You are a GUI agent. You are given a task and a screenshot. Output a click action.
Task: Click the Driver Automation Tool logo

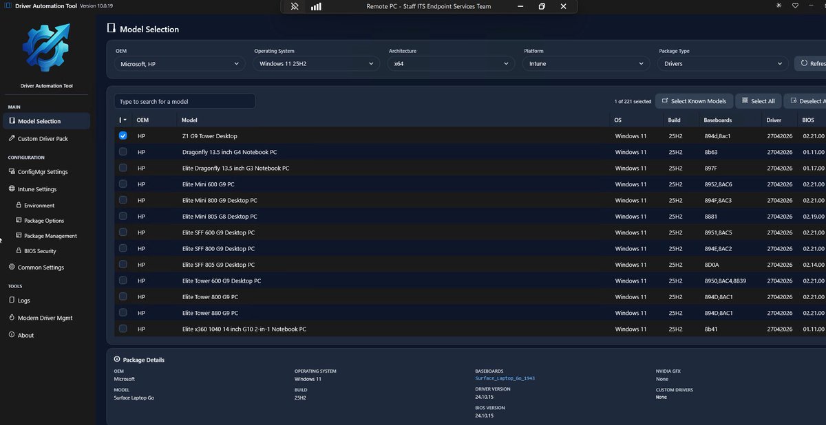(x=45, y=48)
